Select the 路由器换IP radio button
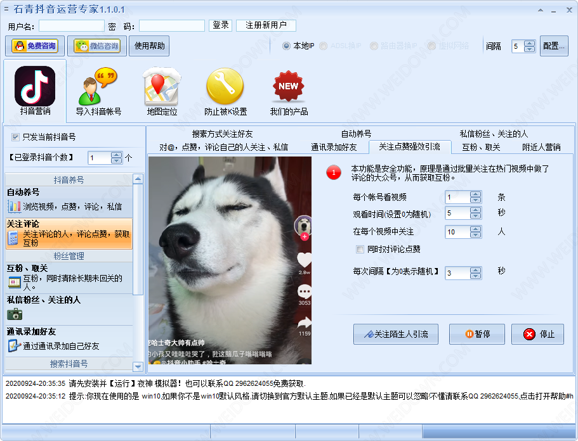 pyautogui.click(x=374, y=46)
